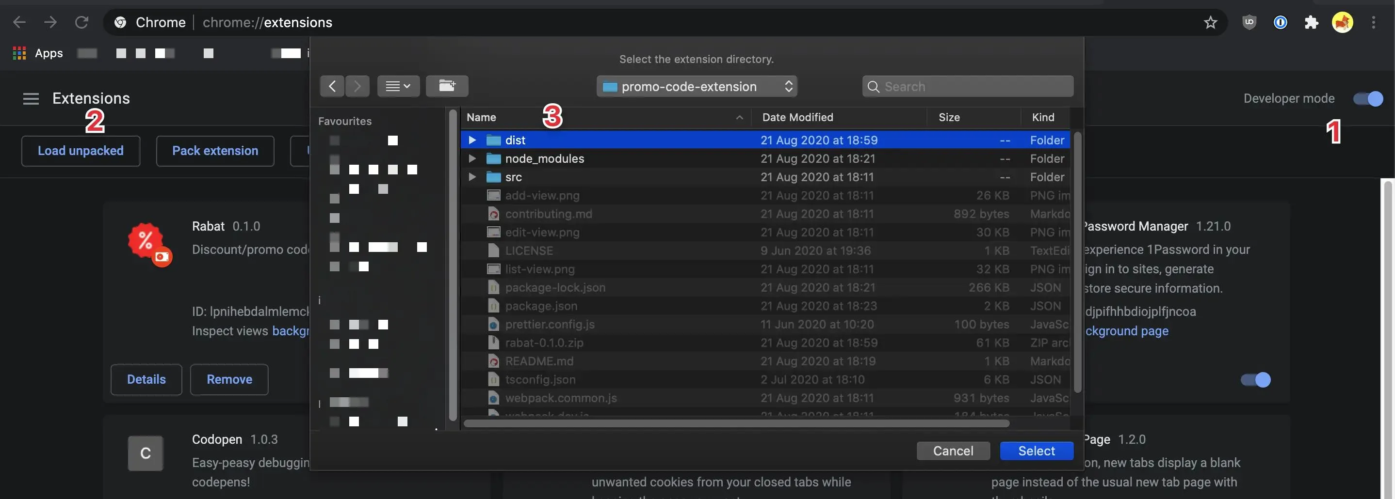Click the new folder icon in dialog

(447, 85)
